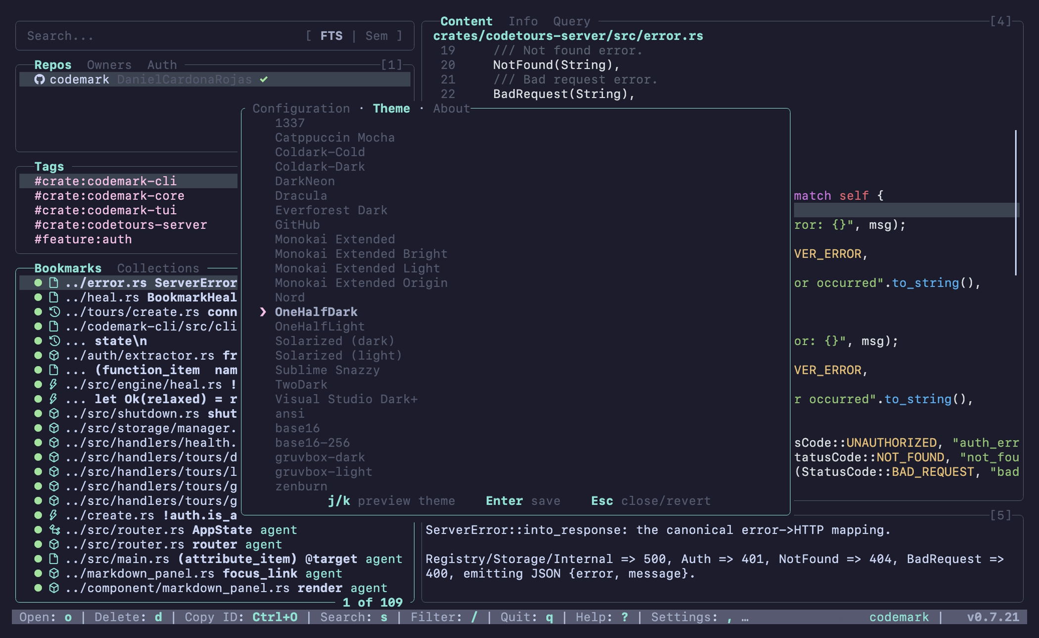Open the Info tab in the content panel

tap(523, 21)
